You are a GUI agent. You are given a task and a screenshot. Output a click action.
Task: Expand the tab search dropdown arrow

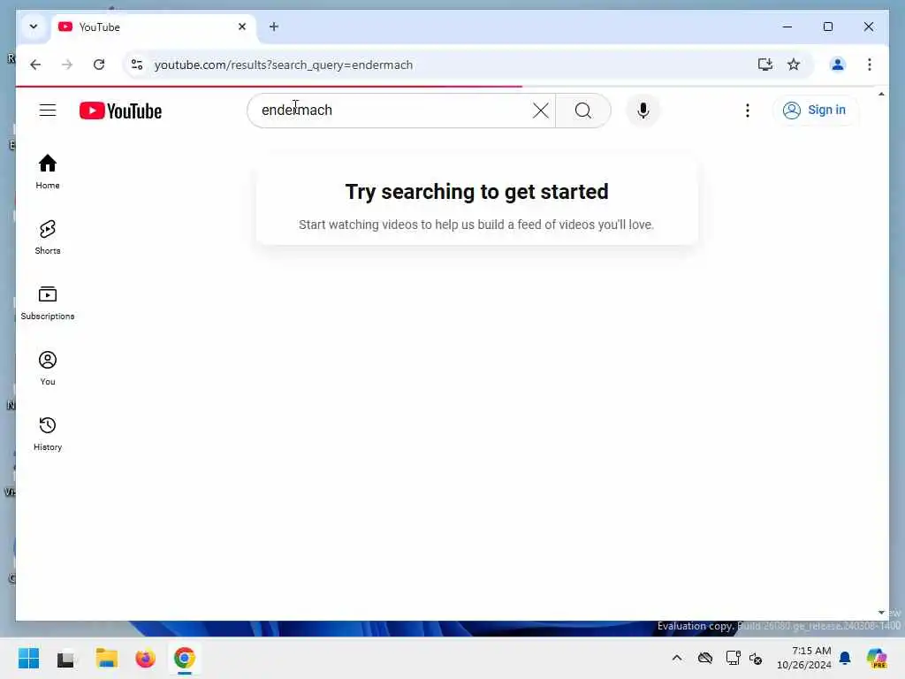[x=34, y=27]
